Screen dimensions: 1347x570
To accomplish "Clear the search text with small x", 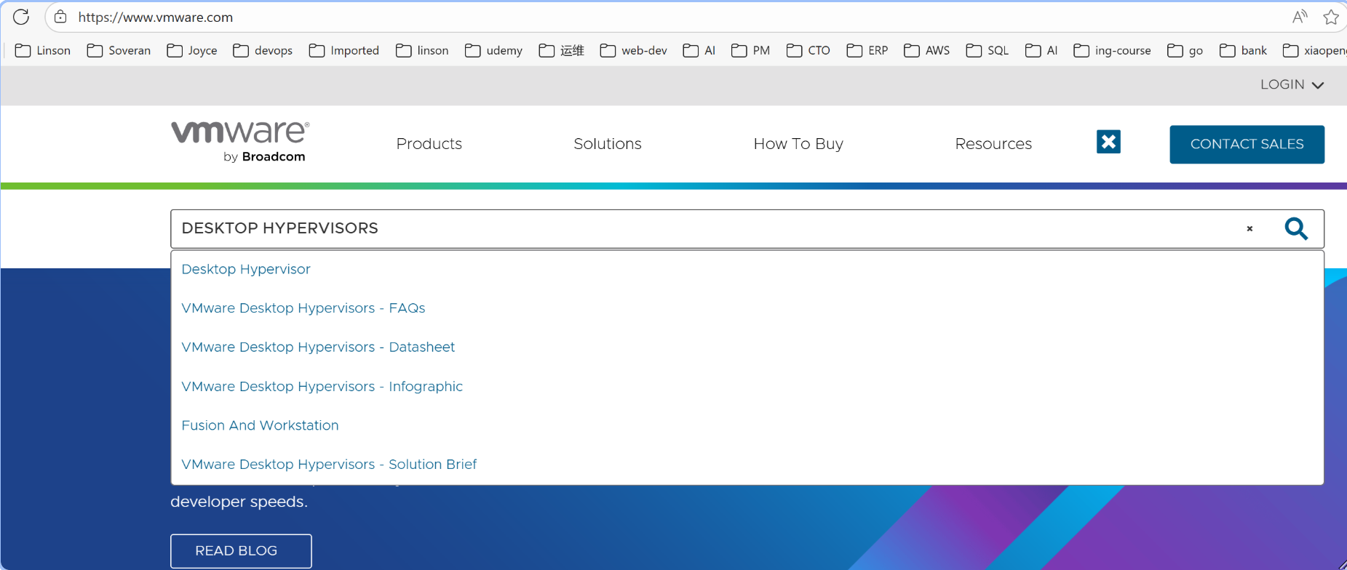I will [x=1249, y=229].
